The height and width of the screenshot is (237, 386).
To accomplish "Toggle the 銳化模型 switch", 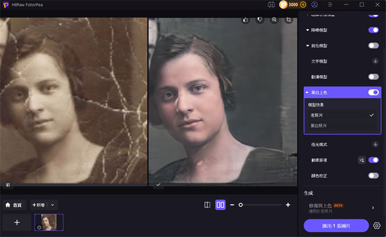I will 374,46.
